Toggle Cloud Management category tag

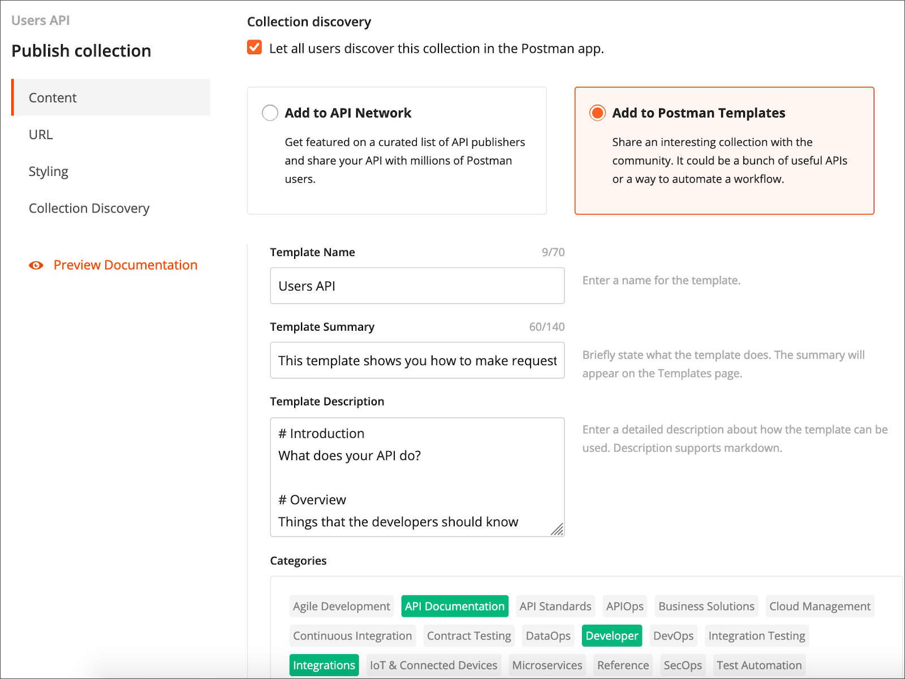point(820,606)
